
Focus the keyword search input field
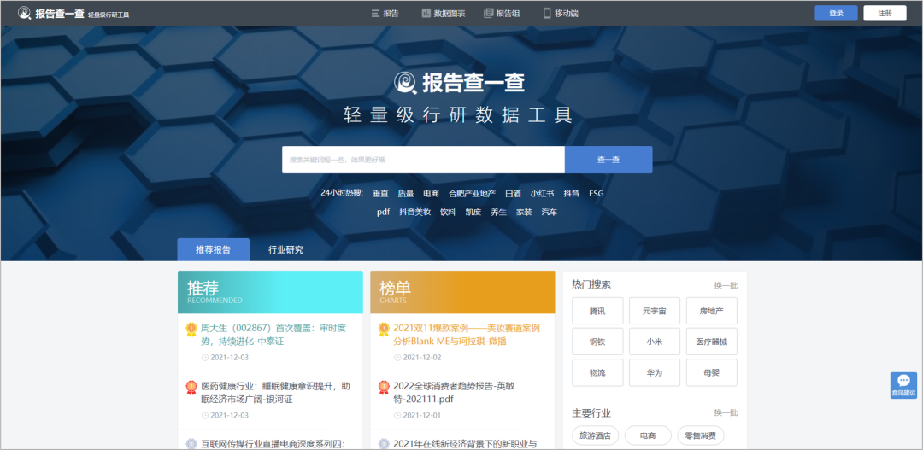point(423,160)
